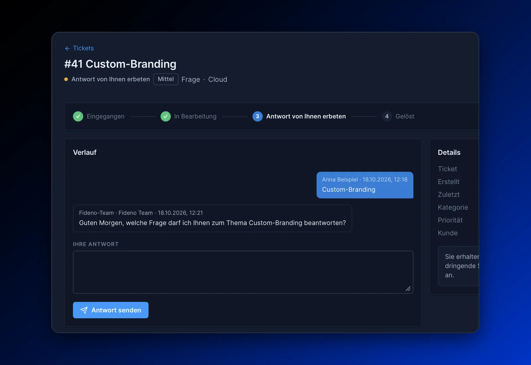Click the green checkmark for In Bearbeitung
Viewport: 531px width, 365px height.
pyautogui.click(x=166, y=116)
